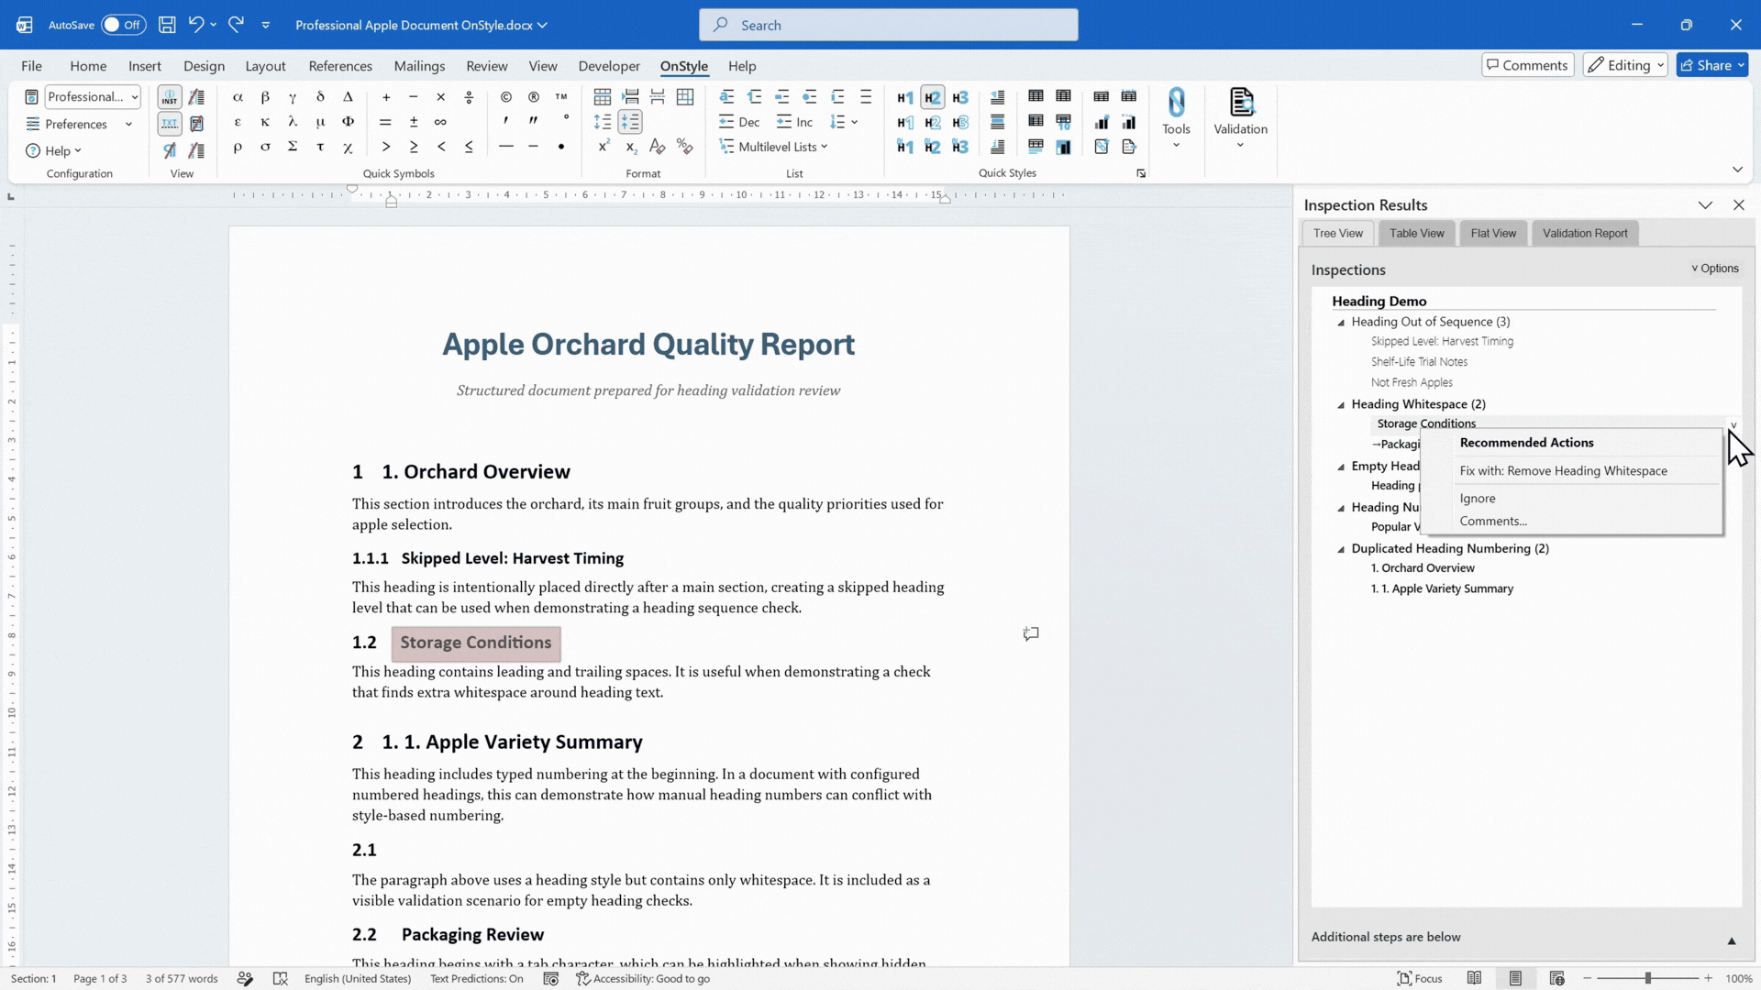Image resolution: width=1761 pixels, height=990 pixels.
Task: Click the percent eraser format icon
Action: click(685, 147)
